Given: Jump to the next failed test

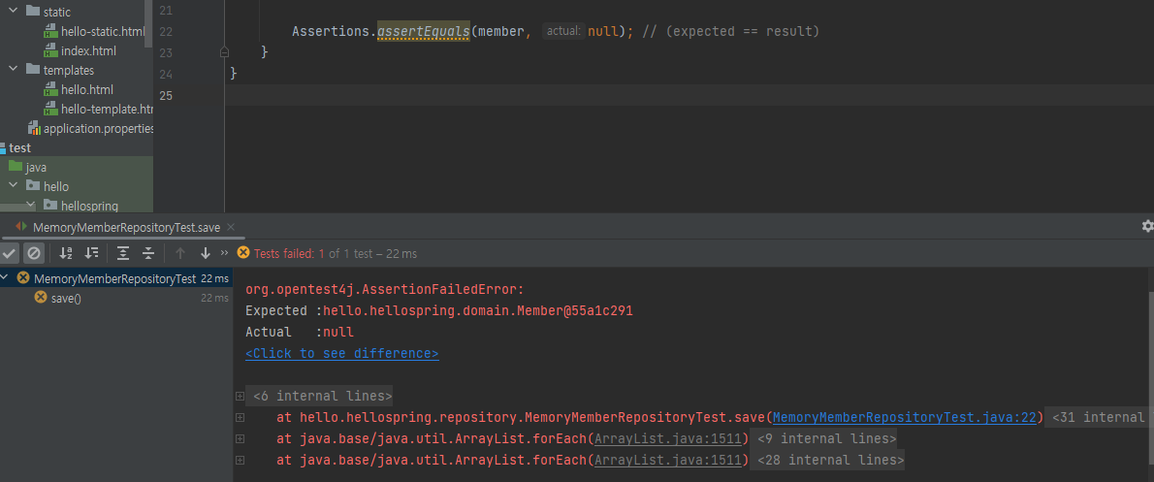Looking at the screenshot, I should (x=206, y=253).
